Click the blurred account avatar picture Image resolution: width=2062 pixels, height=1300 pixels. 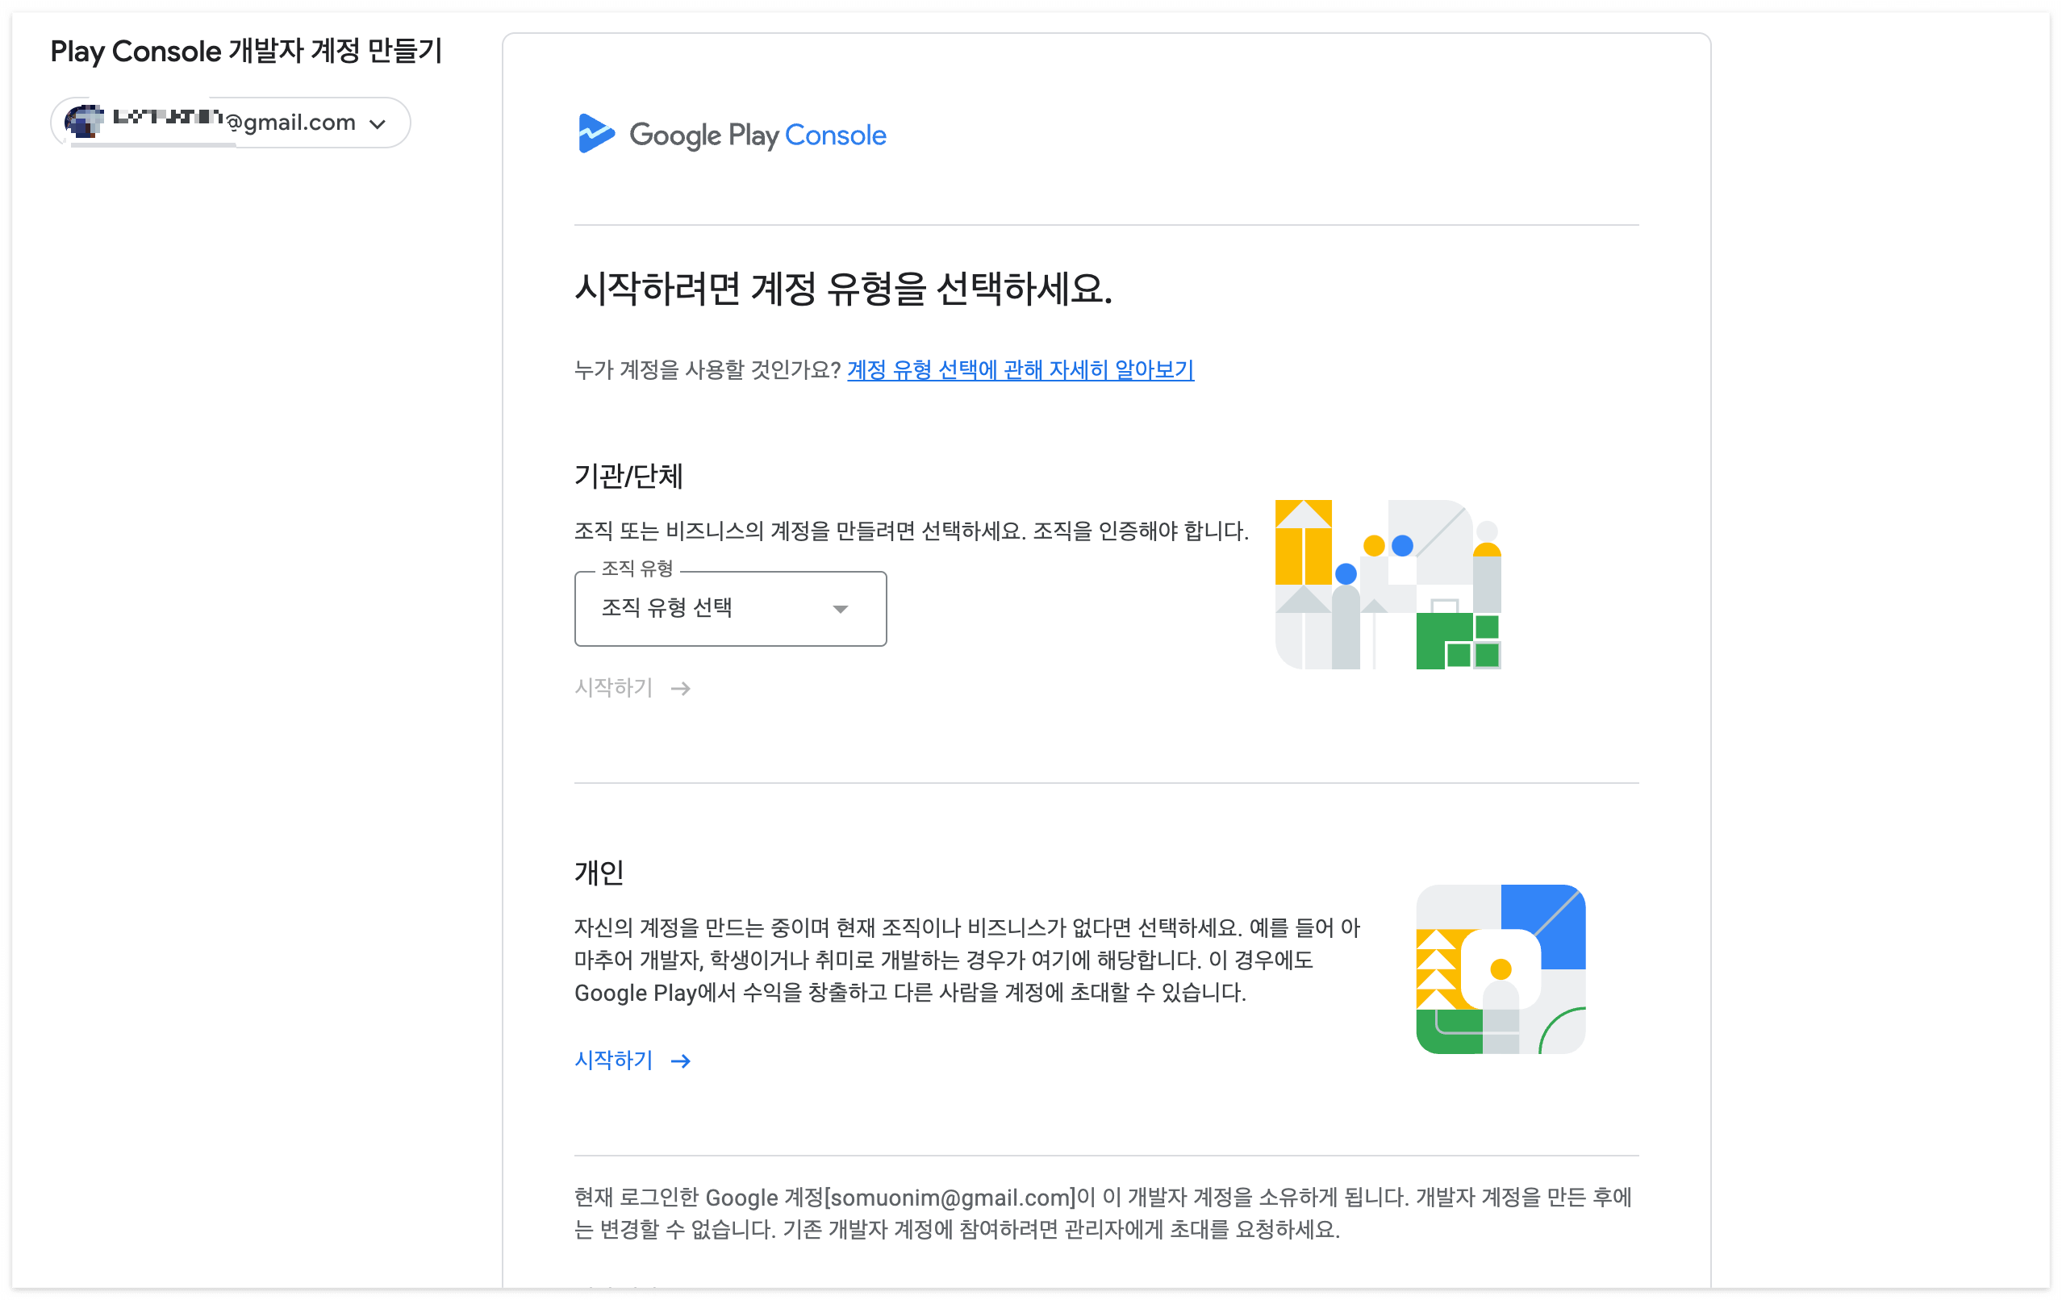(x=84, y=122)
